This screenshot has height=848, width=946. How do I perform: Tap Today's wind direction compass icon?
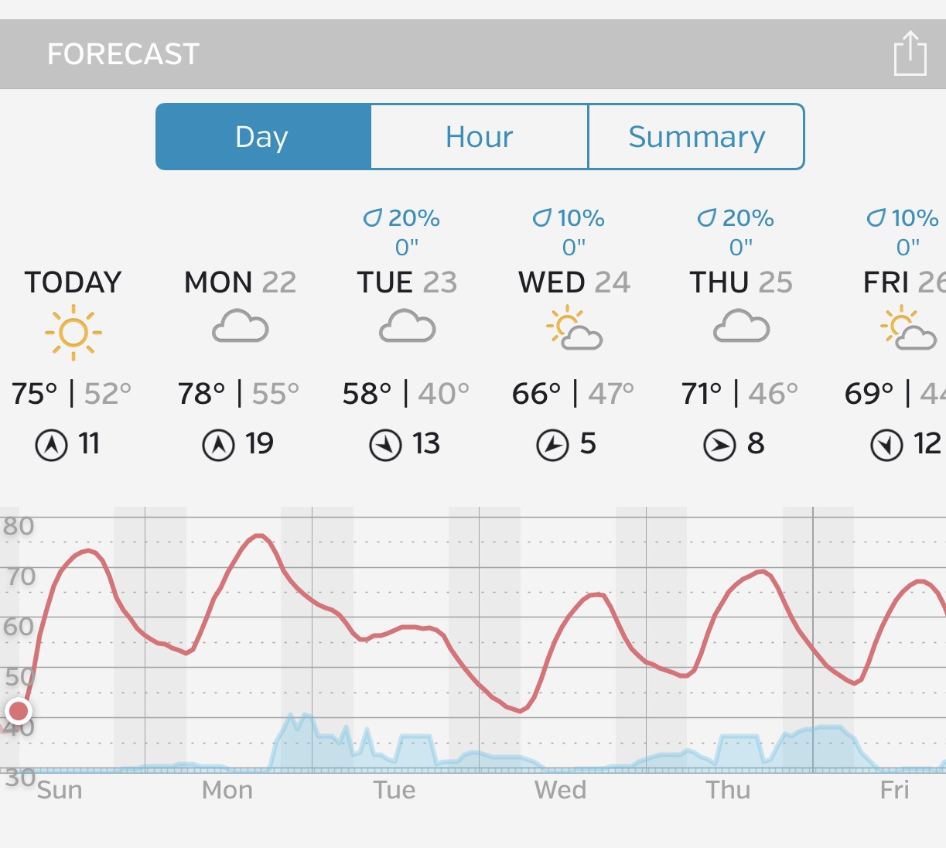[52, 446]
